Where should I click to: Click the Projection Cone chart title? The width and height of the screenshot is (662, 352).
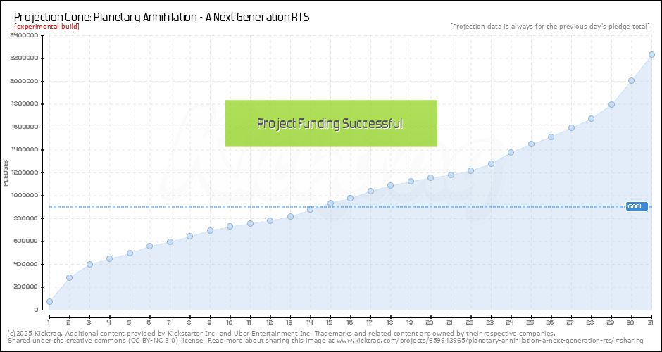click(x=161, y=16)
